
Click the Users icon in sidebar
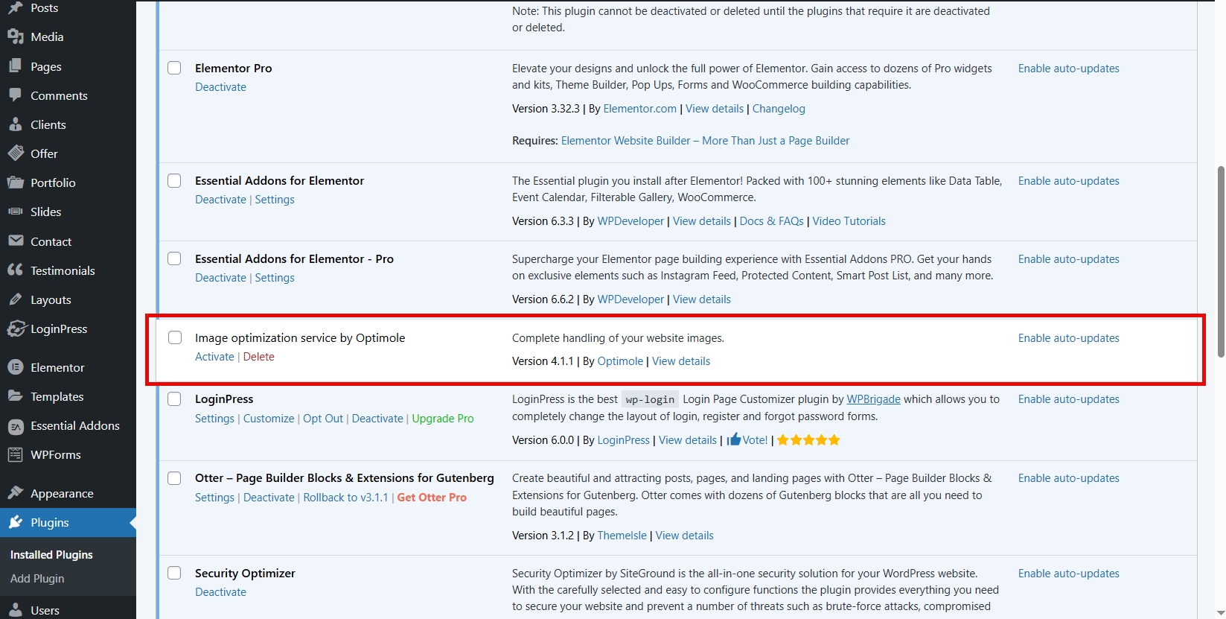coord(16,610)
